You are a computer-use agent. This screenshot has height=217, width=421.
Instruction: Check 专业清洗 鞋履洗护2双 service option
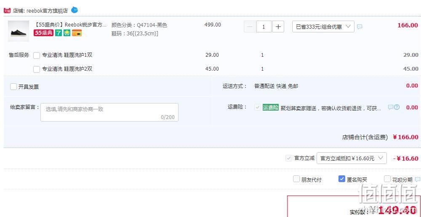pyautogui.click(x=37, y=69)
